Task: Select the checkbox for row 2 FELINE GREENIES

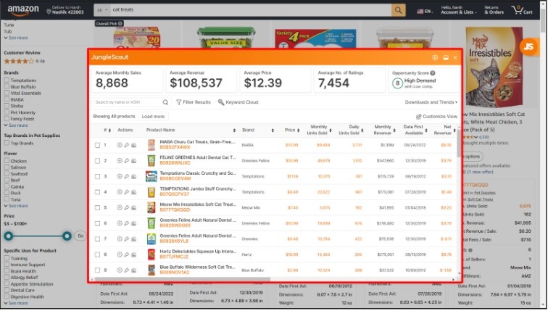Action: click(98, 161)
